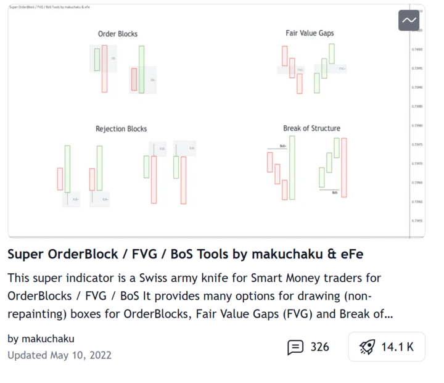
Task: Click the Updated May 10, 2022 date
Action: [59, 355]
